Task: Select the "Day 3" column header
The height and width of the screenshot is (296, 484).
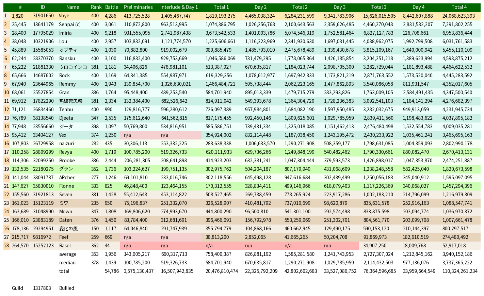Action: click(x=340, y=7)
